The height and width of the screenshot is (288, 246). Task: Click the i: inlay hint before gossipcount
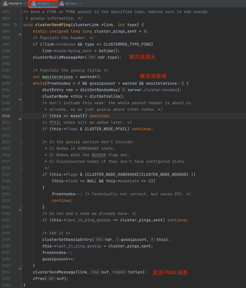pyautogui.click(x=118, y=239)
